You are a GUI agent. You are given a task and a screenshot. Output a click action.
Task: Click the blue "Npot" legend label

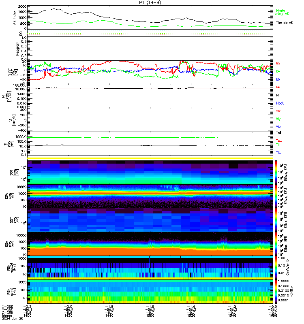pos(280,103)
